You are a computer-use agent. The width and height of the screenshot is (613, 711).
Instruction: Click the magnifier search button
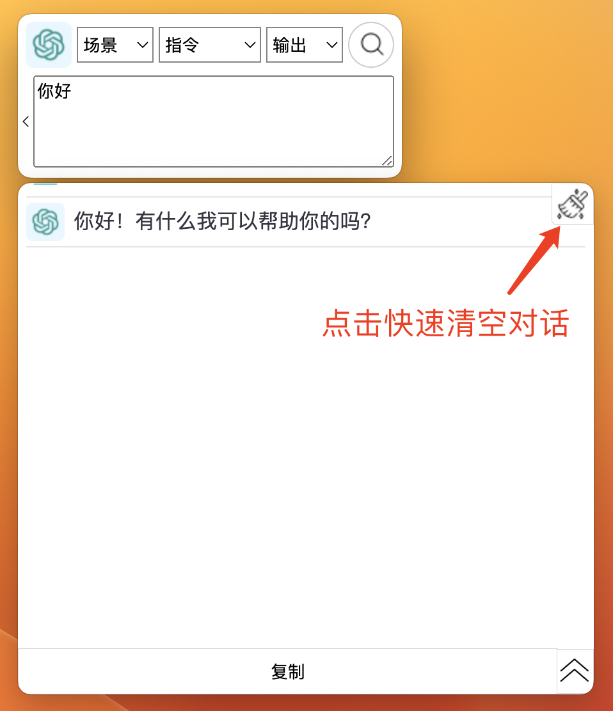(x=371, y=45)
